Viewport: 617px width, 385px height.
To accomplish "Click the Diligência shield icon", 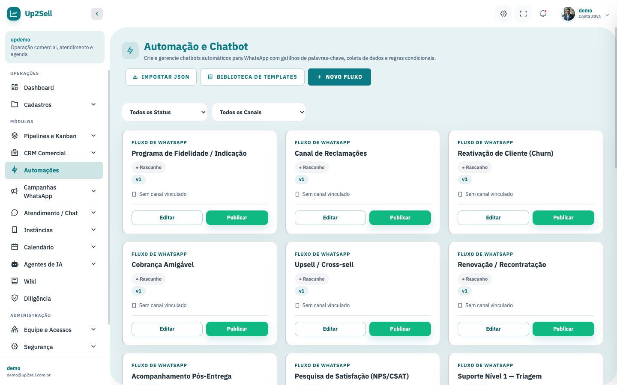I will 15,298.
